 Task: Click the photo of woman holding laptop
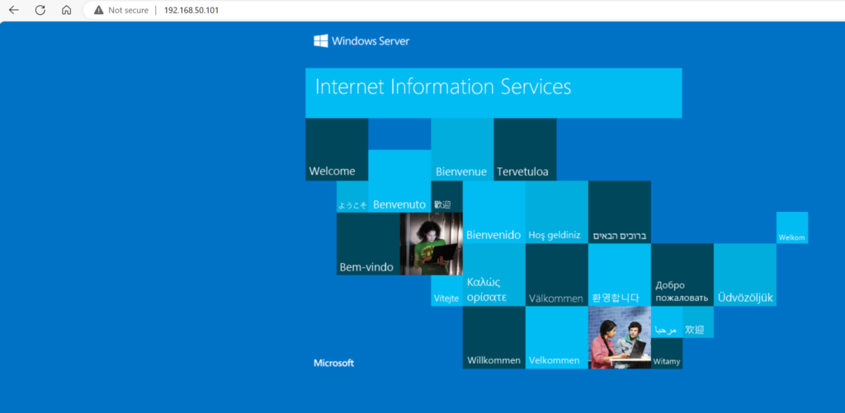431,244
